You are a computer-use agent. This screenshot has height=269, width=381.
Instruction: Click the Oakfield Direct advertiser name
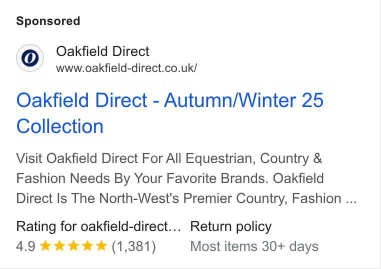pyautogui.click(x=102, y=51)
